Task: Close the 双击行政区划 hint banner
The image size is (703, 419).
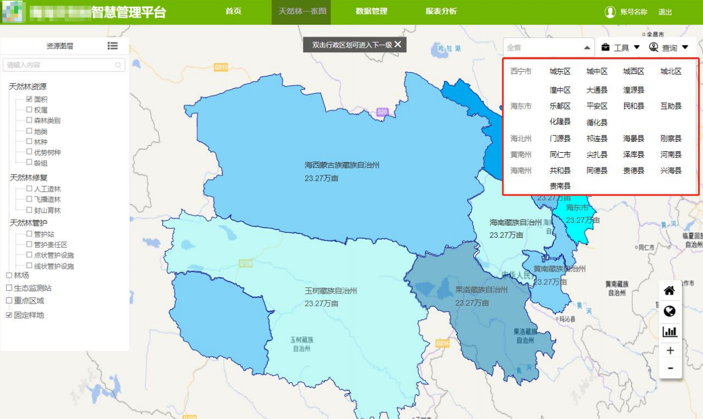Action: (398, 44)
